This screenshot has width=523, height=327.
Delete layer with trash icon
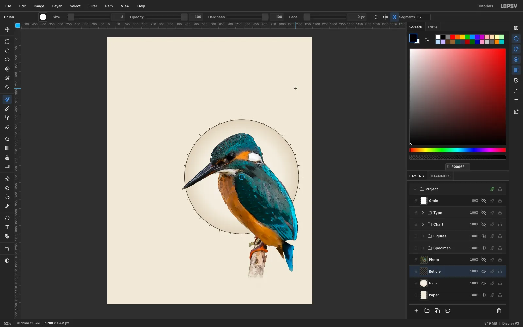499,311
